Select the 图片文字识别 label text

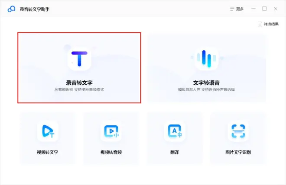pos(238,153)
